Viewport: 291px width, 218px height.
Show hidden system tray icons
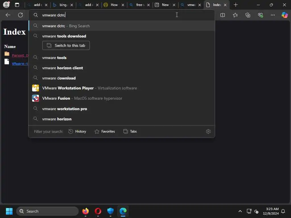coord(240,211)
